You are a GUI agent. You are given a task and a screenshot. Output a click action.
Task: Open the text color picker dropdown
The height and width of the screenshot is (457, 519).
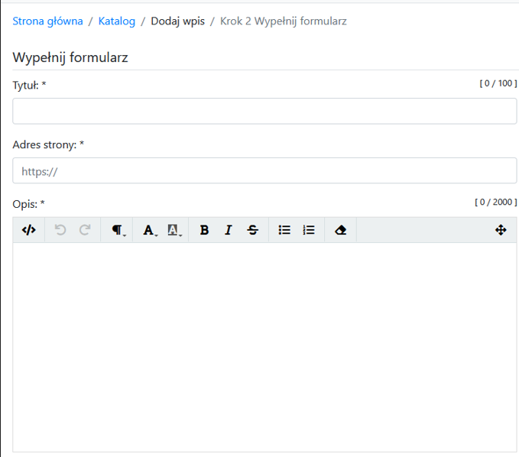click(149, 230)
